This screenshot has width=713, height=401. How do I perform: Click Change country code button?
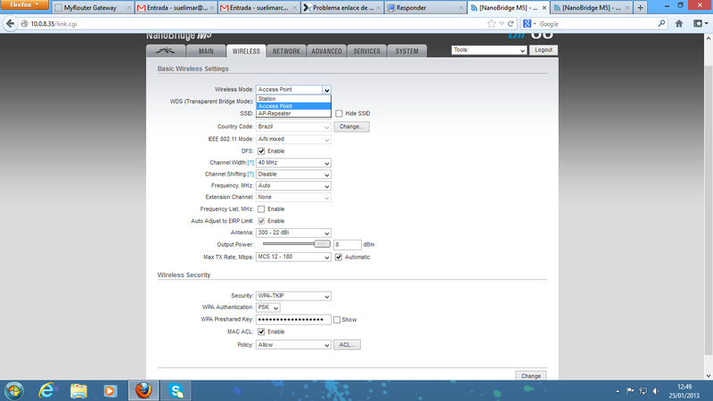(351, 127)
